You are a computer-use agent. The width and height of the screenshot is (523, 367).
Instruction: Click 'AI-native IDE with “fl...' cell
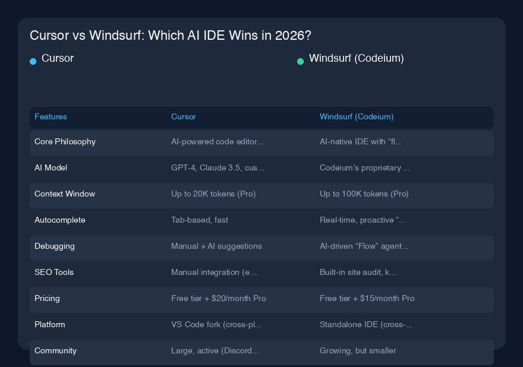361,142
